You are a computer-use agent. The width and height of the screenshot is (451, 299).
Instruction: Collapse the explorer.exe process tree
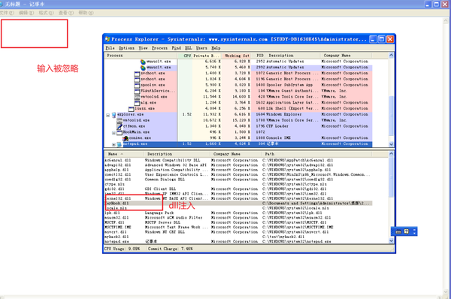(x=107, y=115)
